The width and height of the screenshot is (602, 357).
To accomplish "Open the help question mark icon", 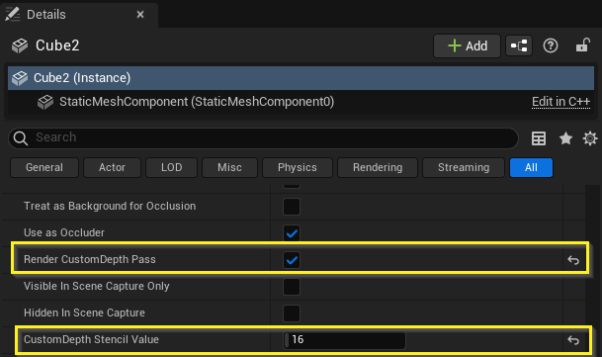I will click(x=551, y=45).
